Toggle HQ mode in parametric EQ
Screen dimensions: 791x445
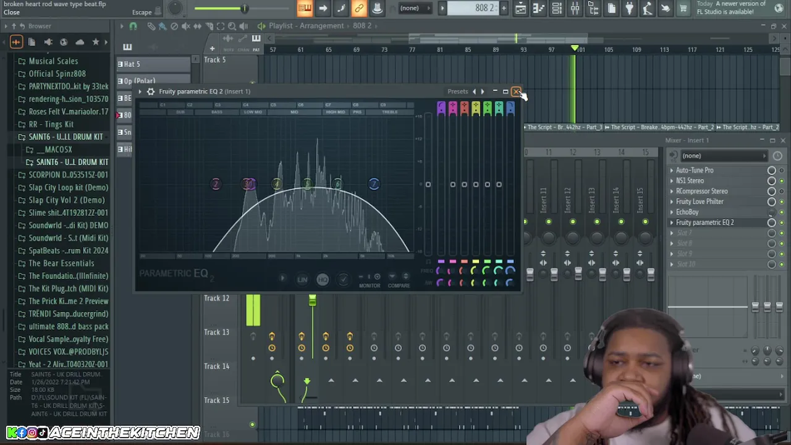coord(323,280)
